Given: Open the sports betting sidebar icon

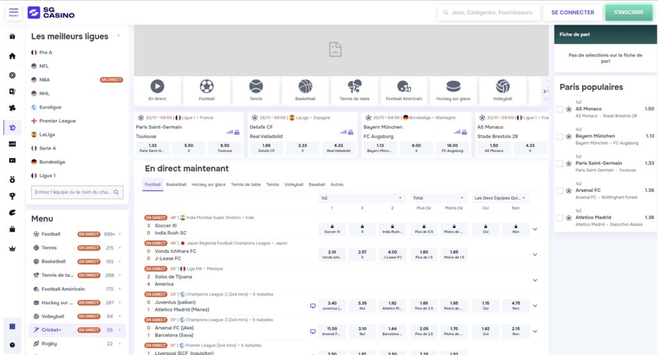Looking at the screenshot, I should click(x=12, y=127).
